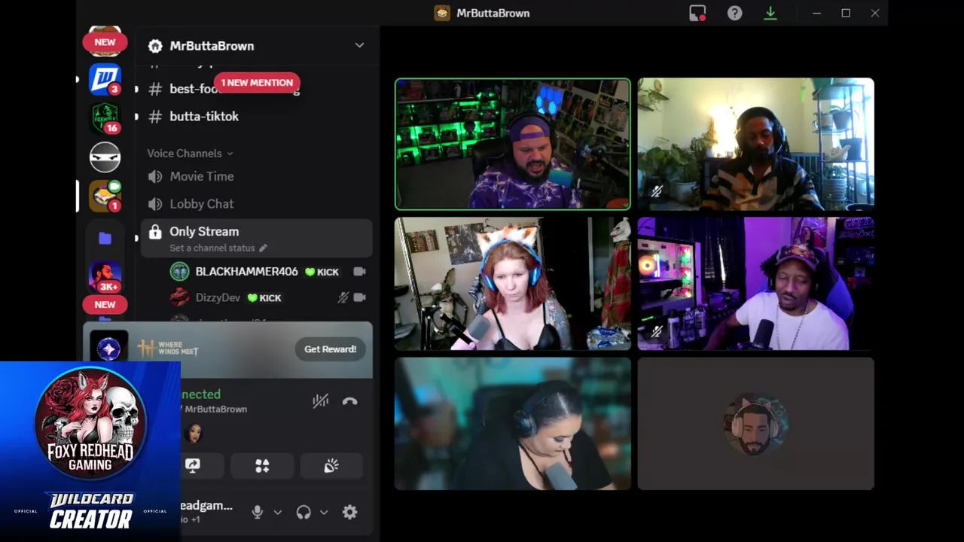
Task: Click DizzyDev's avatar in voice list
Action: 179,297
